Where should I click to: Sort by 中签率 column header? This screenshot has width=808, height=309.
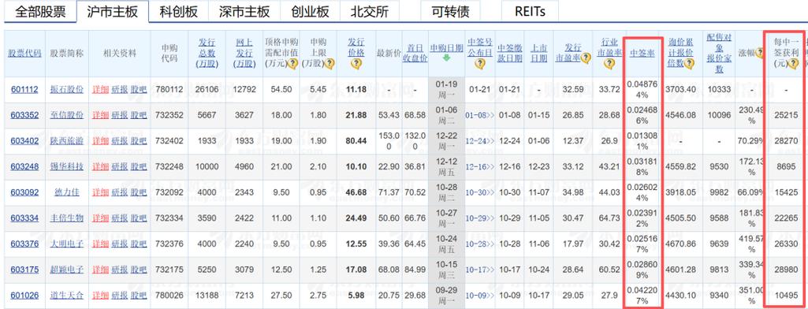642,53
